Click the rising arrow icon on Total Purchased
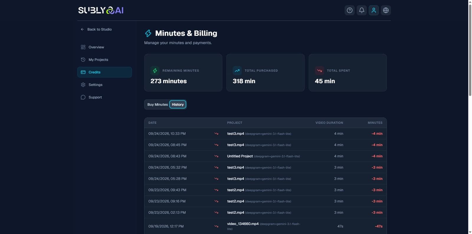The width and height of the screenshot is (472, 234). point(237,71)
